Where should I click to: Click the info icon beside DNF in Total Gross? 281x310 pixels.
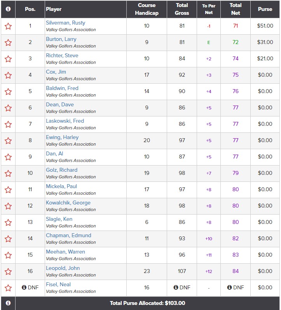pyautogui.click(x=176, y=287)
